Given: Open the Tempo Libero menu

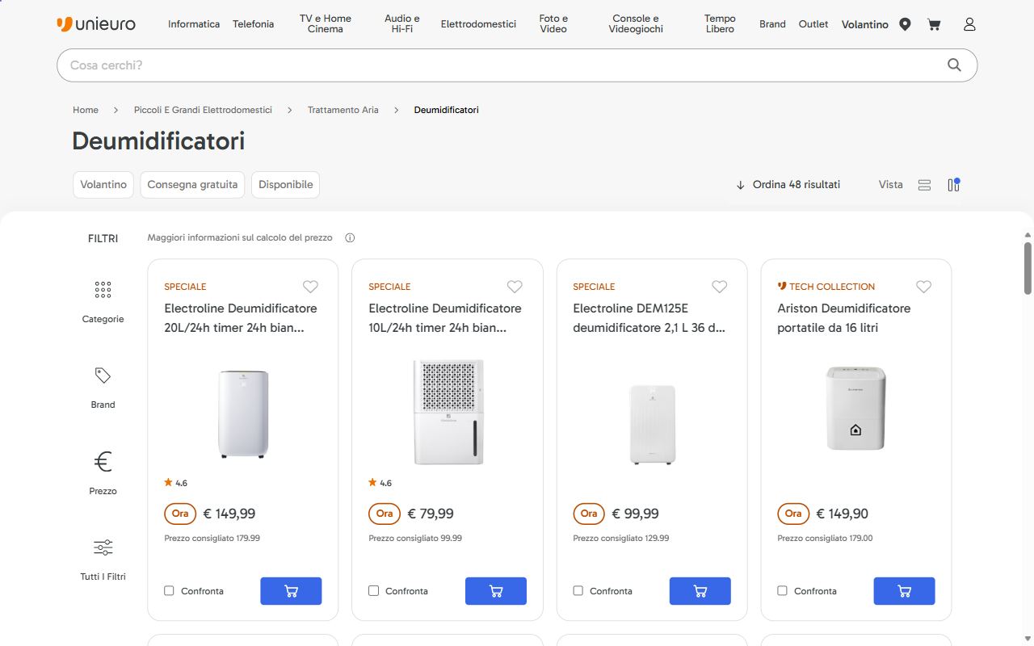Looking at the screenshot, I should [720, 24].
